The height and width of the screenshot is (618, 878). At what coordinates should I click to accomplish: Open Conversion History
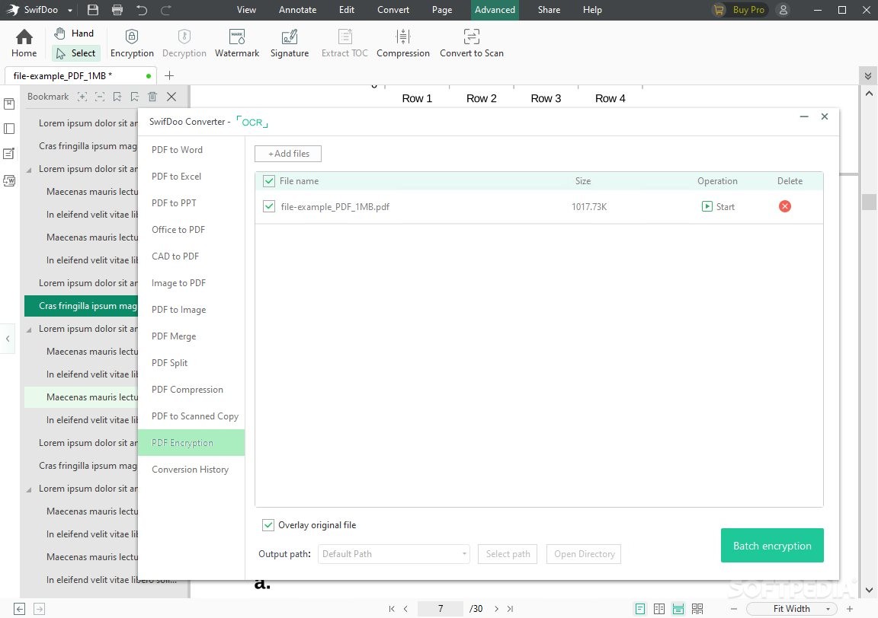[x=191, y=470]
